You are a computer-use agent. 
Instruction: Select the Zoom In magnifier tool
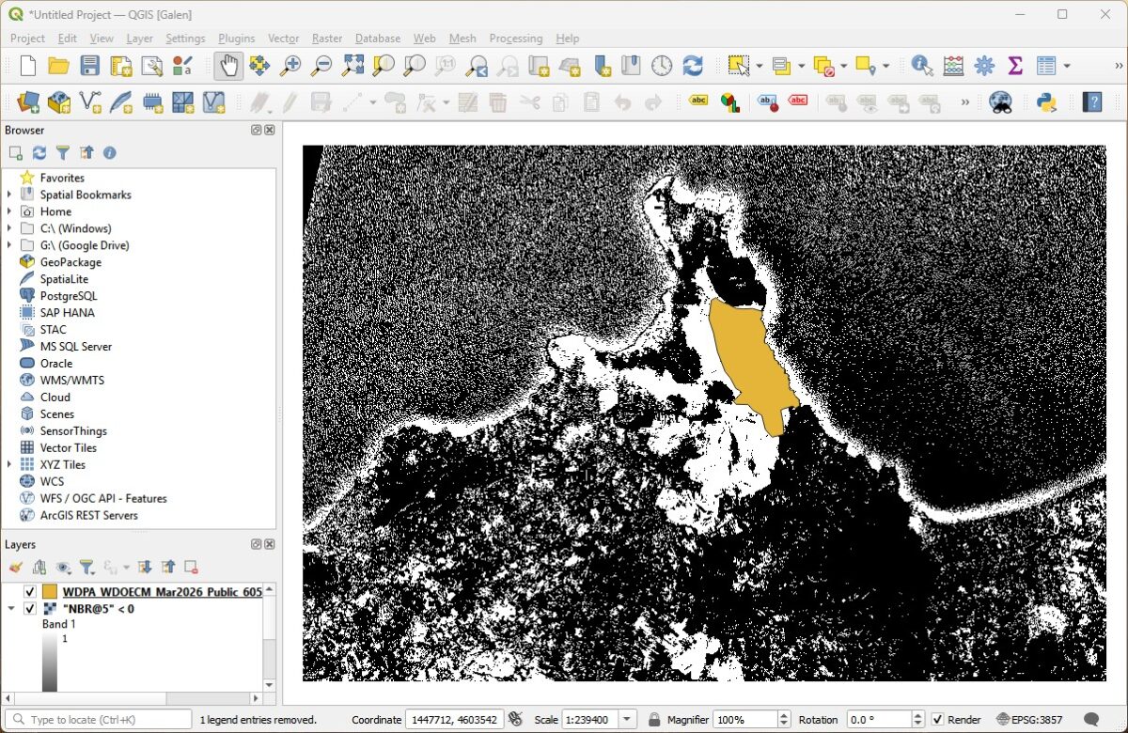click(290, 66)
